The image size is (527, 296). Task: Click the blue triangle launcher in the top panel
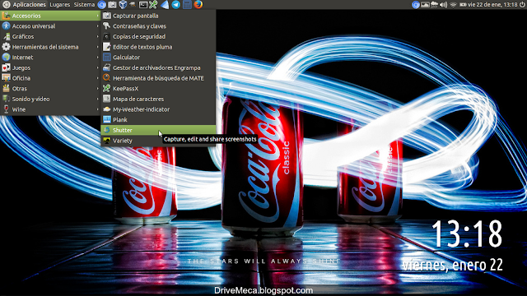click(x=165, y=5)
